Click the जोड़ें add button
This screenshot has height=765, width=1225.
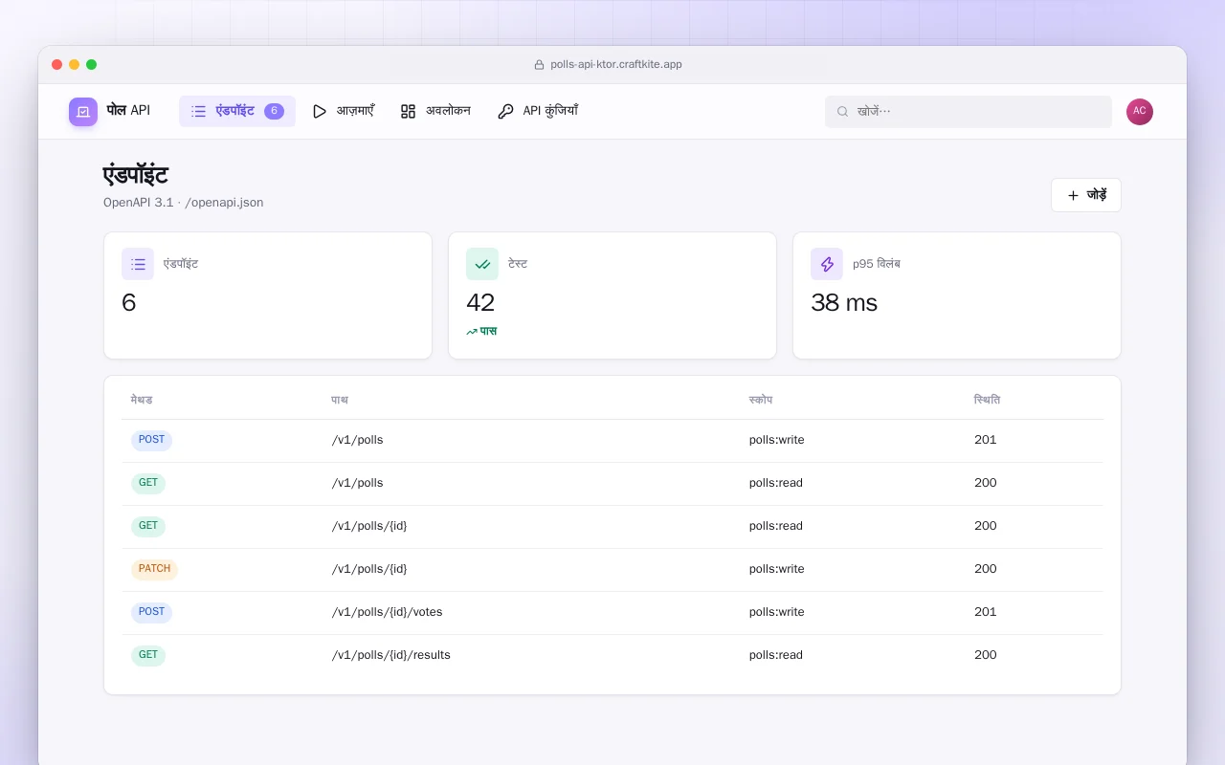tap(1086, 195)
